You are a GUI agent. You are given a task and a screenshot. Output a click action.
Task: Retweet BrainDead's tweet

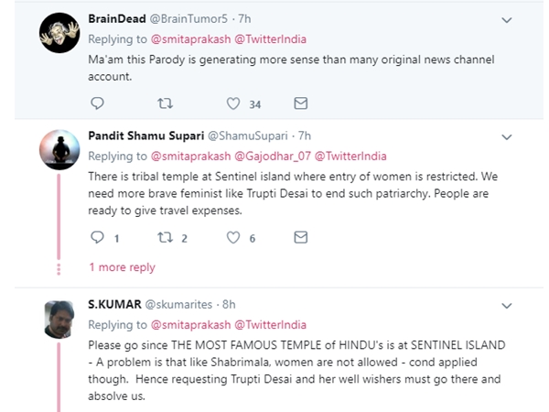tap(165, 103)
